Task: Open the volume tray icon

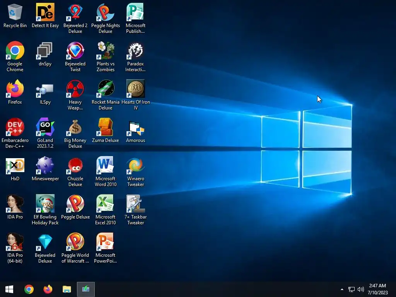Action: (x=361, y=289)
